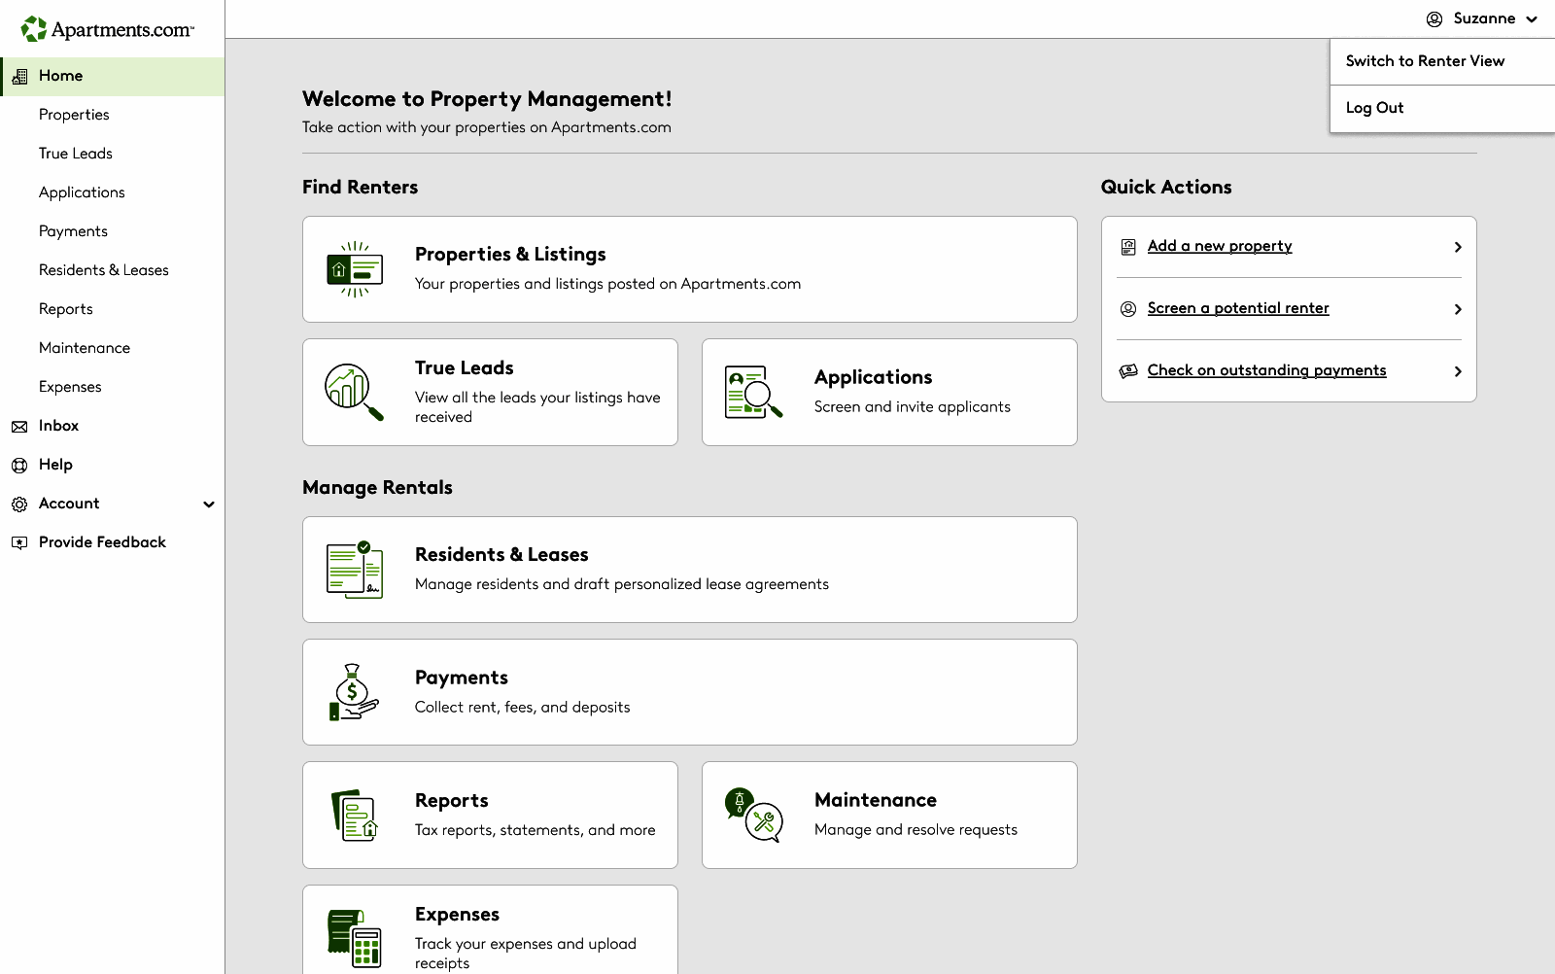Click the Provide Feedback icon
Image resolution: width=1555 pixels, height=974 pixels.
[x=19, y=542]
